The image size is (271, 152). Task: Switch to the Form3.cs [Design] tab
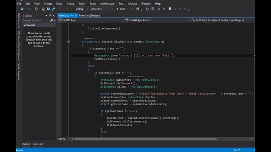click(89, 16)
